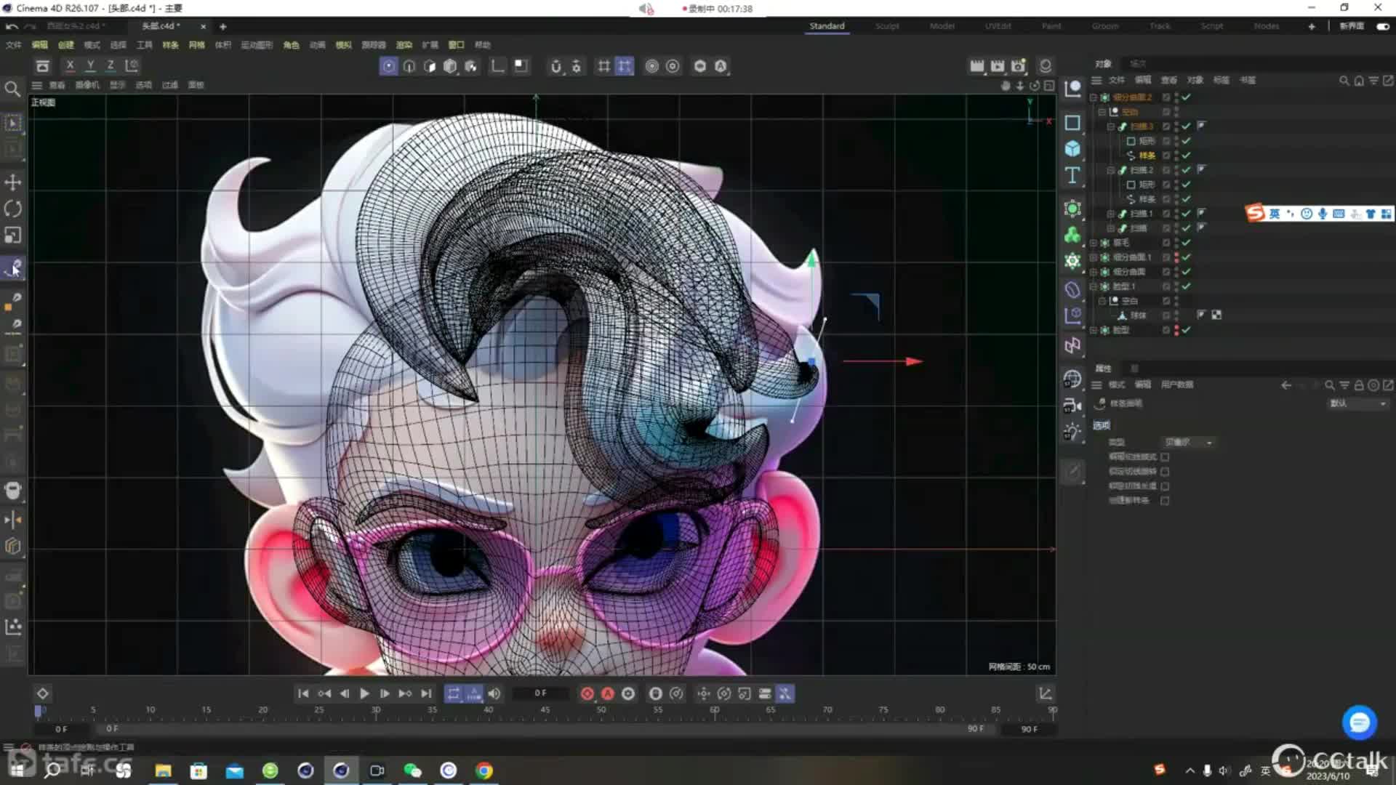Collapse the 扫描.2 sweep node
Screen dimensions: 1396x785
[x=1110, y=170]
